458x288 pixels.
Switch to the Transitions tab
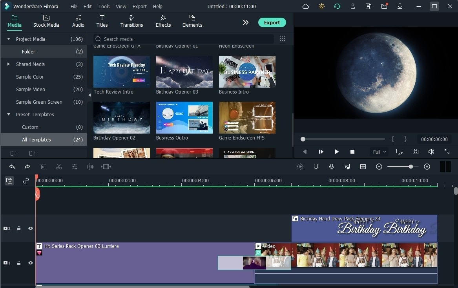[x=131, y=21]
